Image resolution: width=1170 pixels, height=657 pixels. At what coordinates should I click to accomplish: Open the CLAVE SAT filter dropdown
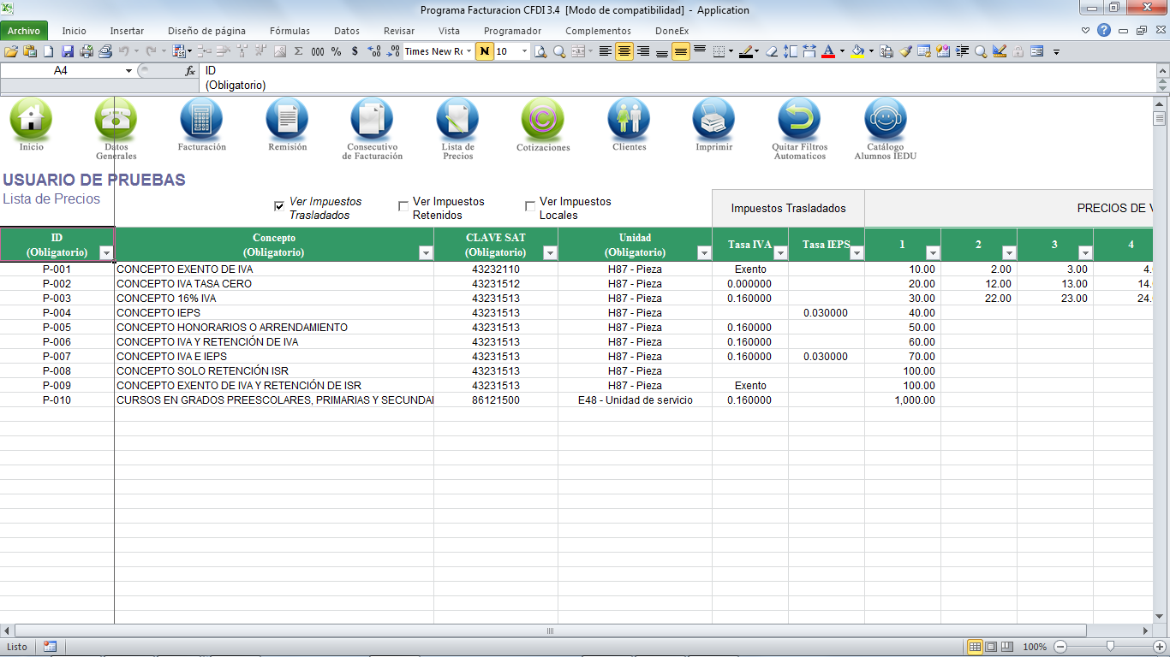tap(550, 253)
